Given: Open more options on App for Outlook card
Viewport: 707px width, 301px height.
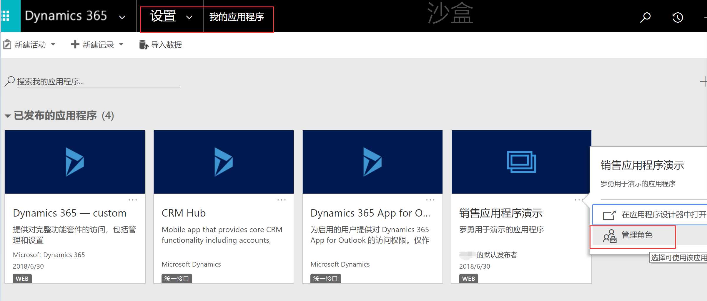Looking at the screenshot, I should (430, 200).
